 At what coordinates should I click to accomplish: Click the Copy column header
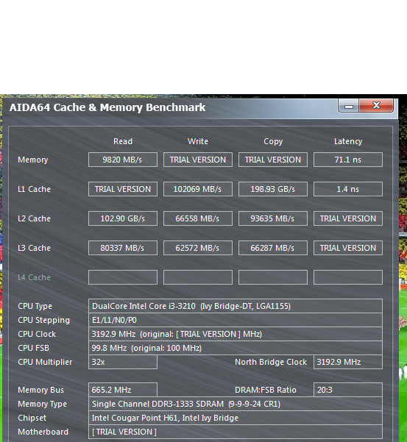pos(273,141)
